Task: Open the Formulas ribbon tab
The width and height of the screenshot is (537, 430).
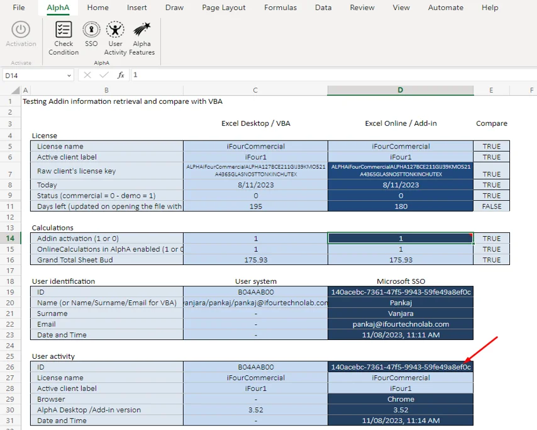Action: tap(280, 8)
